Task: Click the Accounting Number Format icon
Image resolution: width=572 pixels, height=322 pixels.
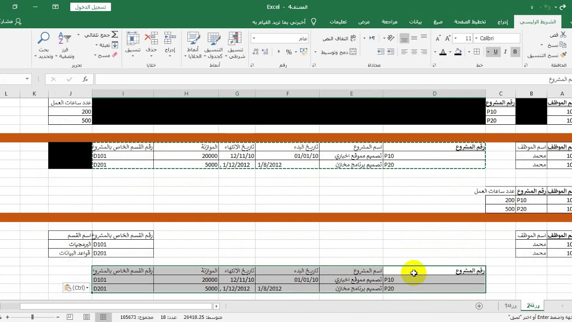Action: (303, 52)
